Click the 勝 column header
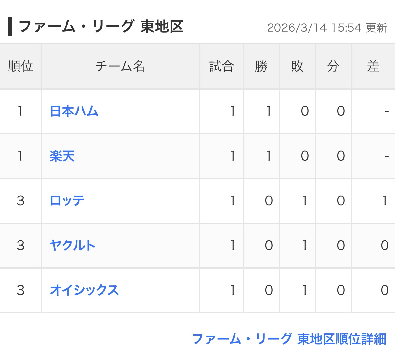This screenshot has height=359, width=395. point(261,66)
